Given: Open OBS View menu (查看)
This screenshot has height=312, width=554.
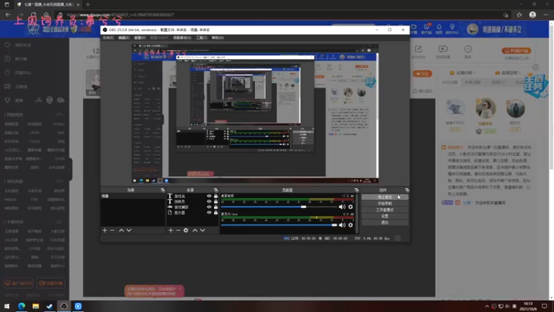Looking at the screenshot, I should click(x=140, y=38).
